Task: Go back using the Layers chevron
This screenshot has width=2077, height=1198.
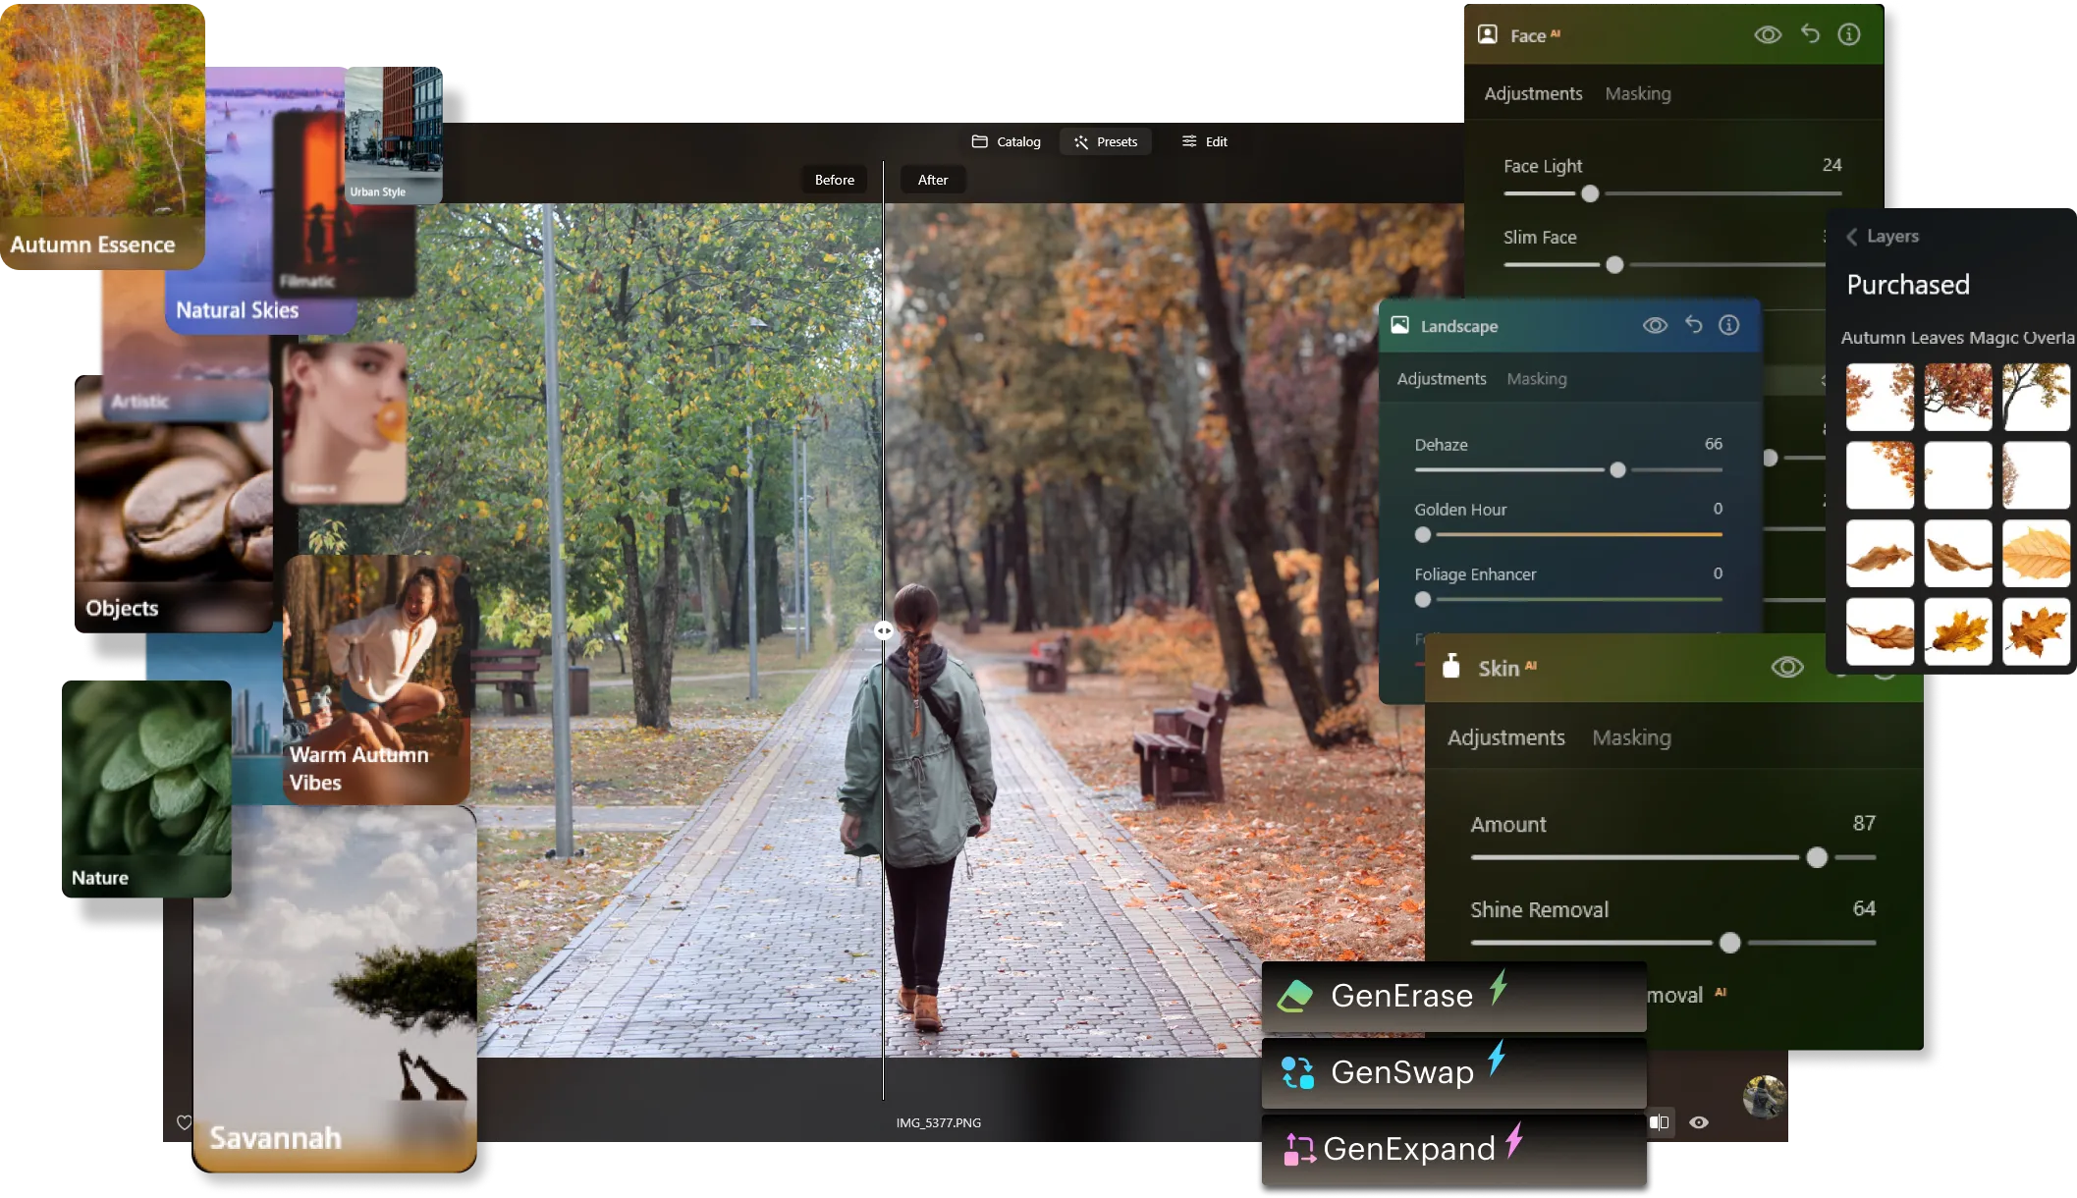Action: [x=1852, y=237]
